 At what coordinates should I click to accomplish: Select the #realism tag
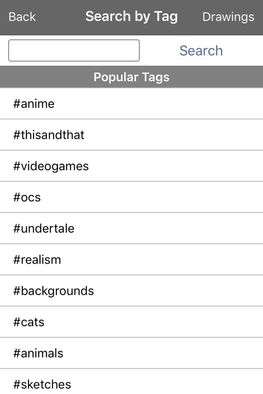tap(37, 260)
